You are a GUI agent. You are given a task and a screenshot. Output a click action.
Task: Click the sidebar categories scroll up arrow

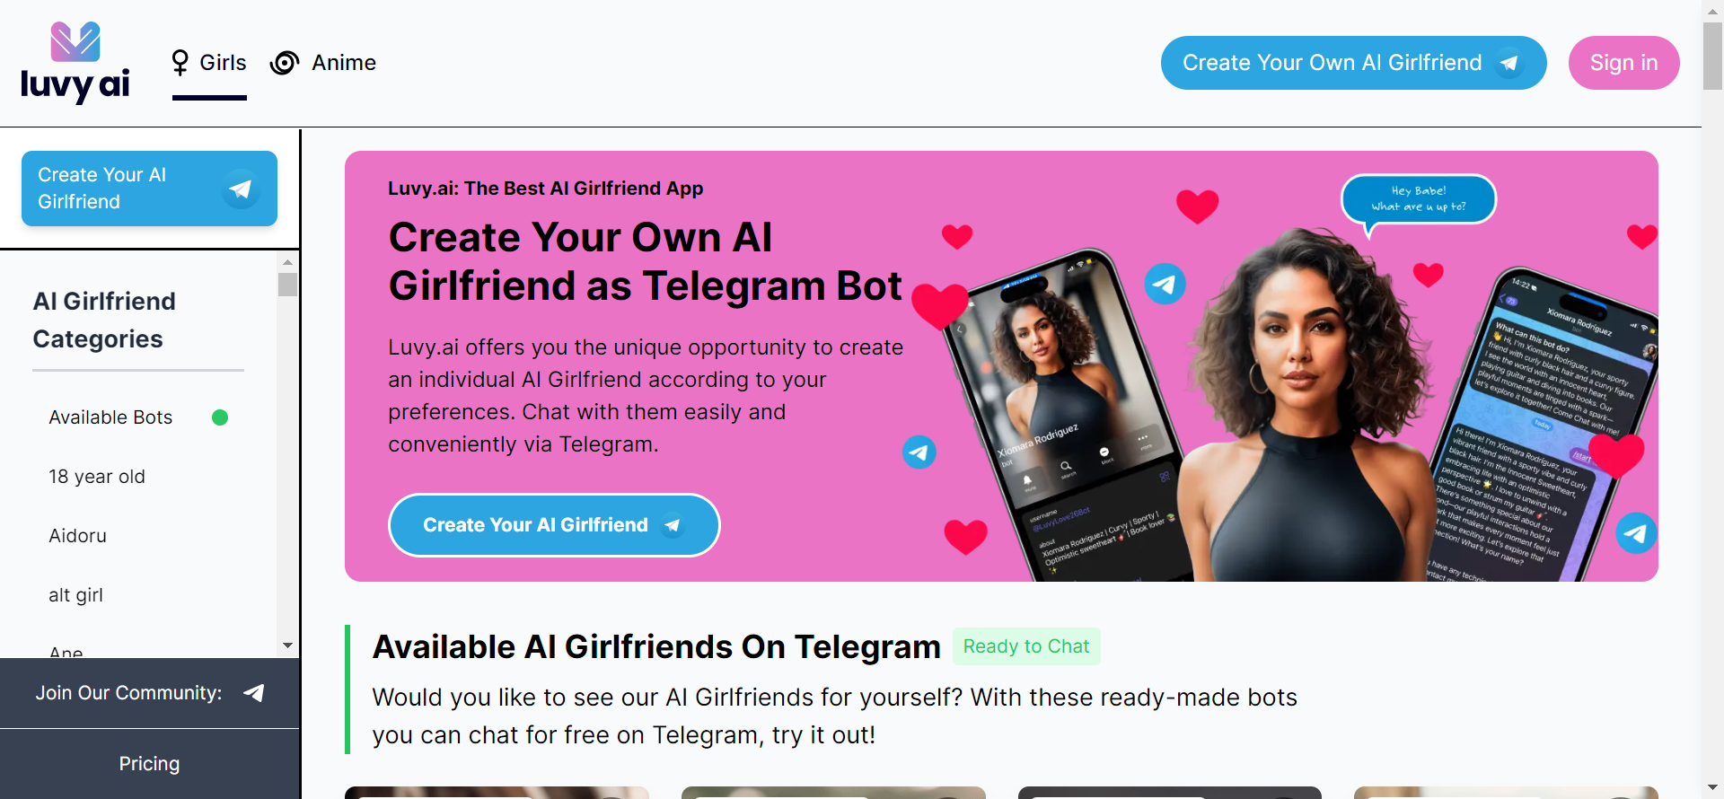coord(287,262)
